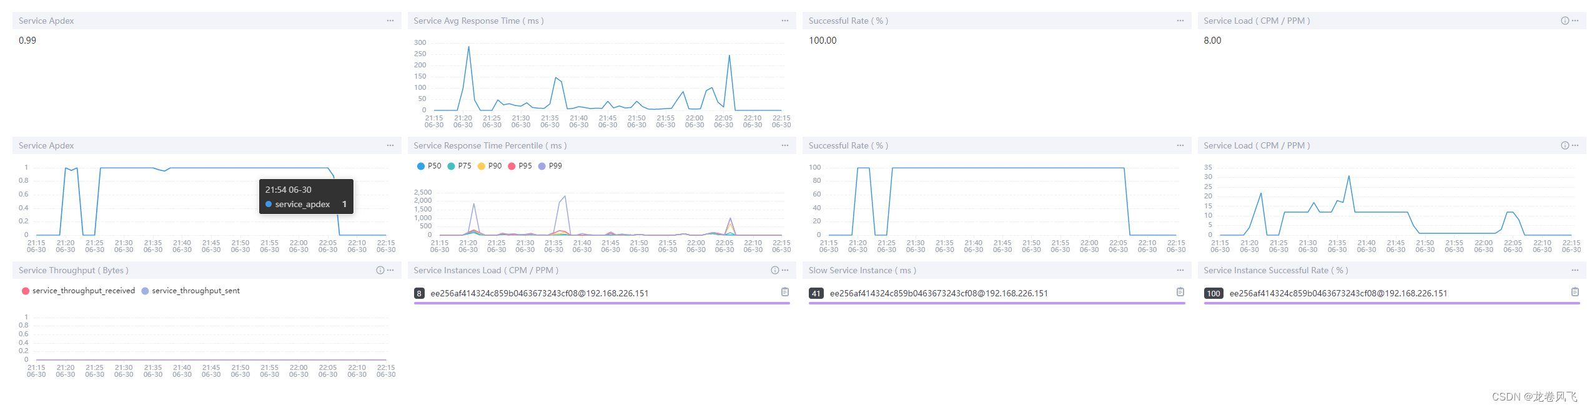Viewport: 1587px width, 408px height.
Task: Open more menu of Service Response Time Percentile panel
Action: (785, 145)
